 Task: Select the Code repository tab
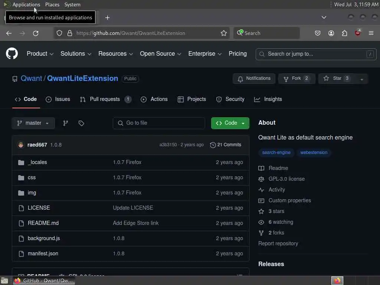tap(26, 99)
